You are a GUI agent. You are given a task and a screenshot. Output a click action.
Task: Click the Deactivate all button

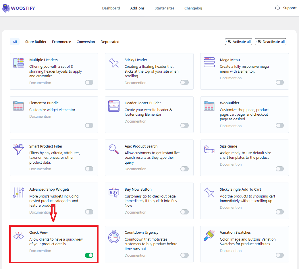click(x=270, y=42)
